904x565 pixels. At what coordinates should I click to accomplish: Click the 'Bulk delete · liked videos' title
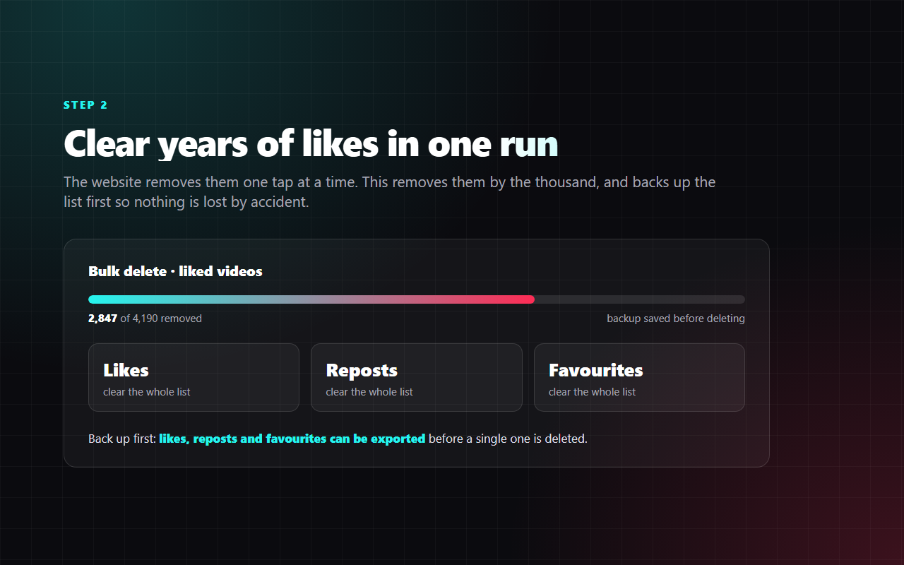(x=175, y=271)
